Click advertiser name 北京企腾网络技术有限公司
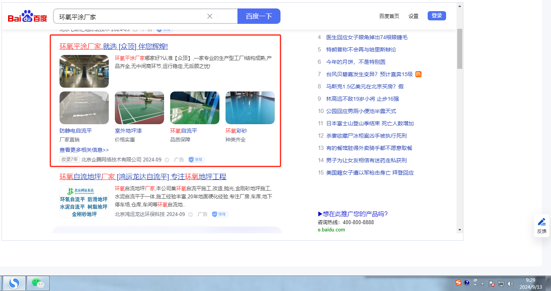This screenshot has height=291, width=551. 111,160
